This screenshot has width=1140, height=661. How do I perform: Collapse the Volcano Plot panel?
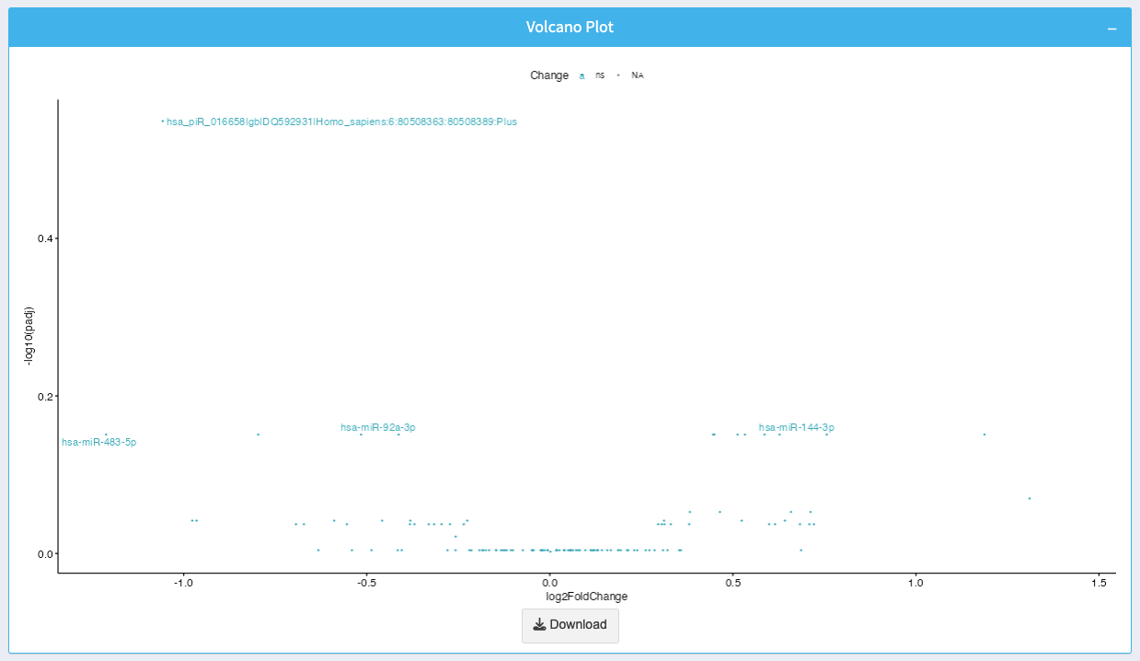click(1111, 29)
